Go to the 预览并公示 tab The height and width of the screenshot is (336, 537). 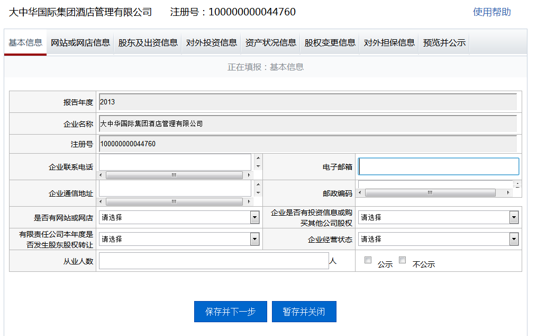tap(443, 42)
